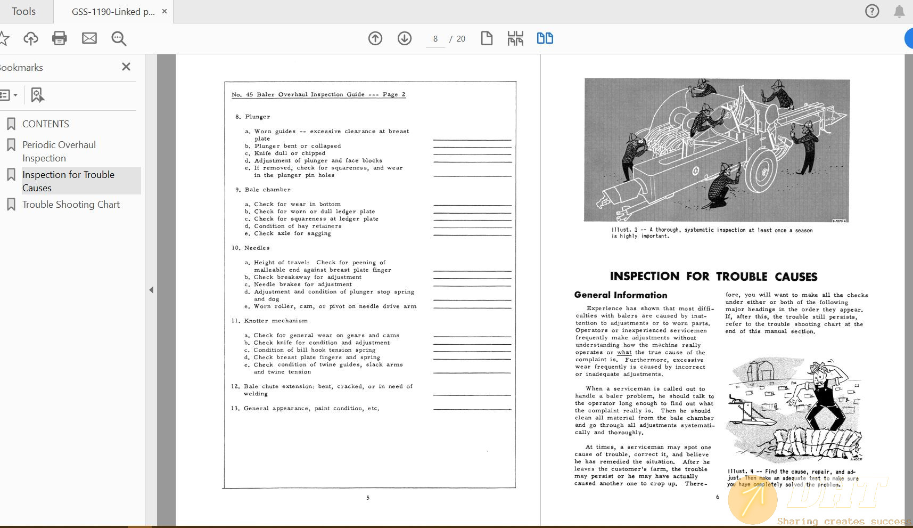The image size is (913, 528).
Task: Click the page number input field
Action: click(x=435, y=39)
